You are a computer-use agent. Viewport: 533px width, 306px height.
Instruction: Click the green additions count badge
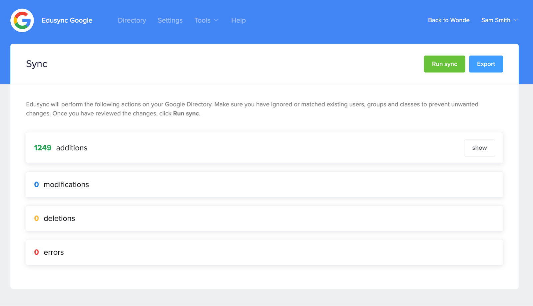point(42,148)
